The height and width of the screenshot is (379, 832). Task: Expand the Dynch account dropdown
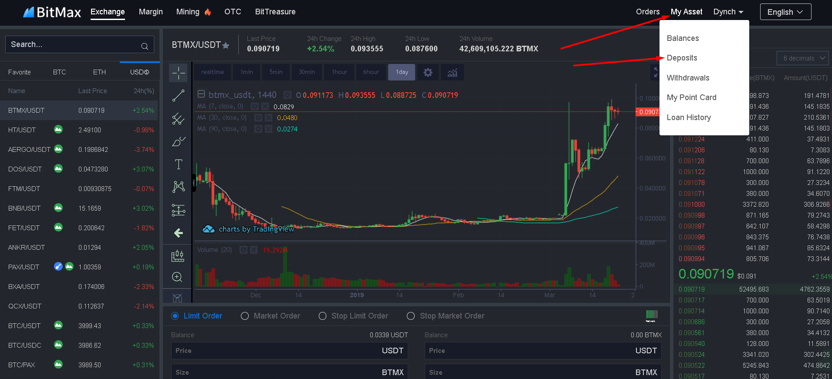[x=728, y=12]
